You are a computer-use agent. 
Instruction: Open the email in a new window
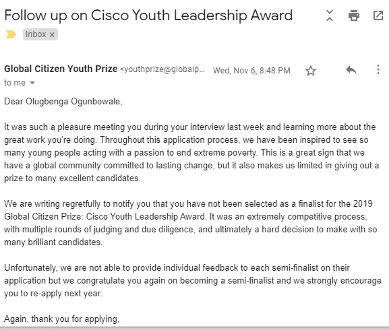378,15
